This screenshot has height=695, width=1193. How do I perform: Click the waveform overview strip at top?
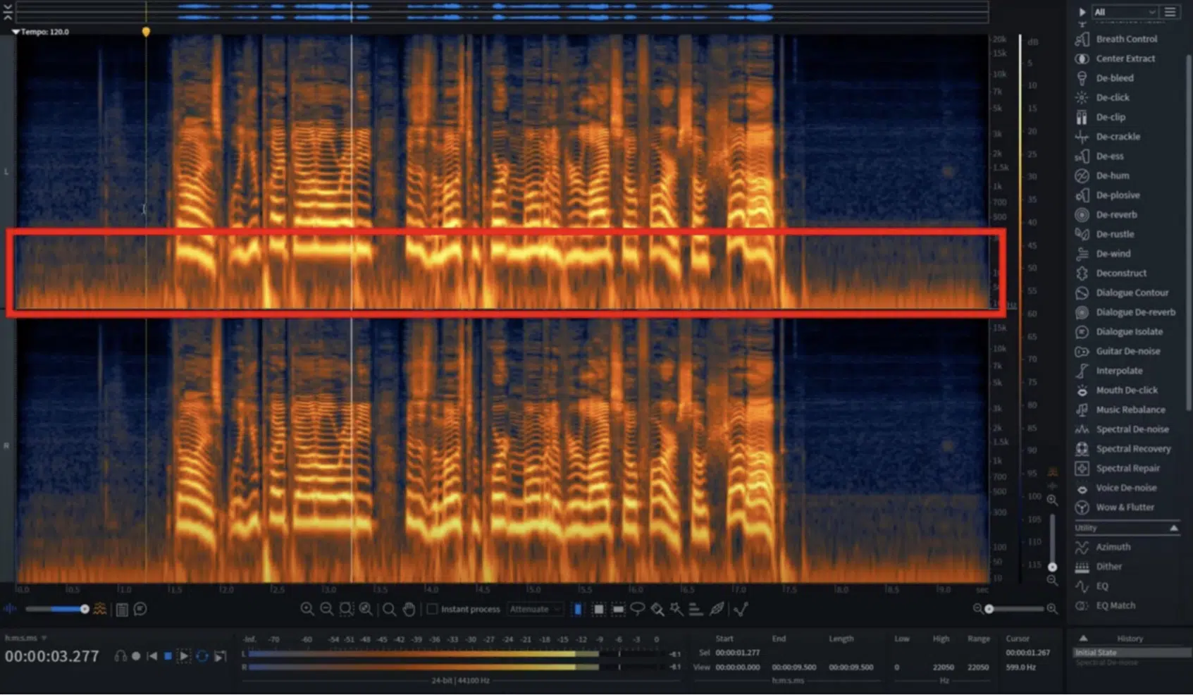point(502,11)
